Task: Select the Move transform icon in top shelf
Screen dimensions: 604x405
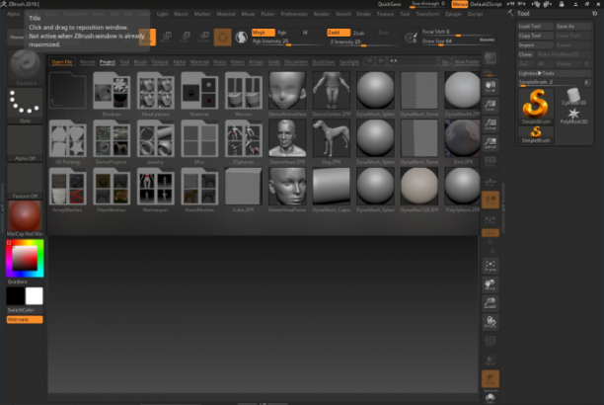Action: pyautogui.click(x=167, y=37)
